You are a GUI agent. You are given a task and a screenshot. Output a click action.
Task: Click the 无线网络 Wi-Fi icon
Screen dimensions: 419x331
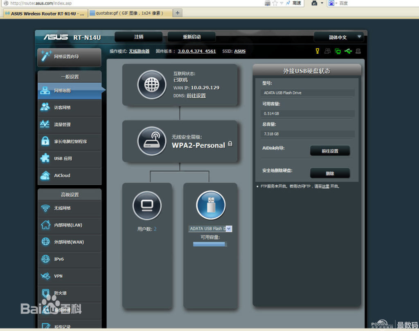coord(45,208)
